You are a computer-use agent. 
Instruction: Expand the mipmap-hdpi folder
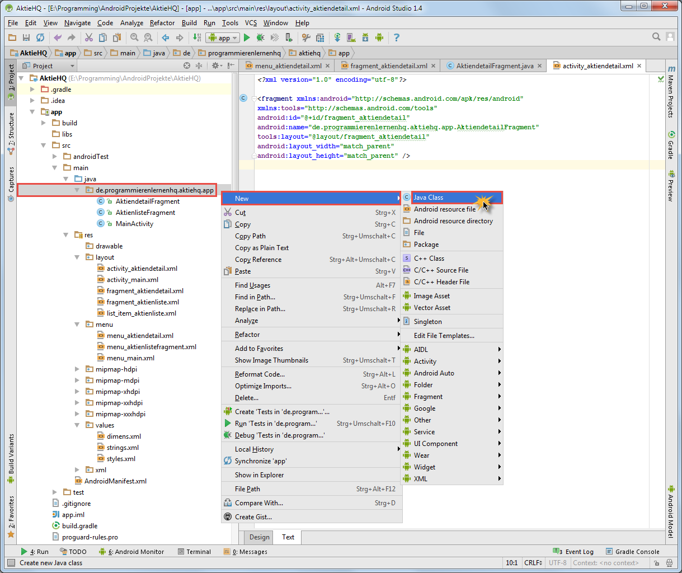(x=77, y=369)
